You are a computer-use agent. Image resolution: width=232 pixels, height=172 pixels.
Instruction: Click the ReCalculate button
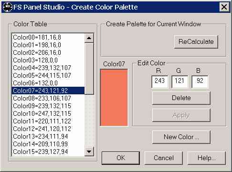pos(196,41)
